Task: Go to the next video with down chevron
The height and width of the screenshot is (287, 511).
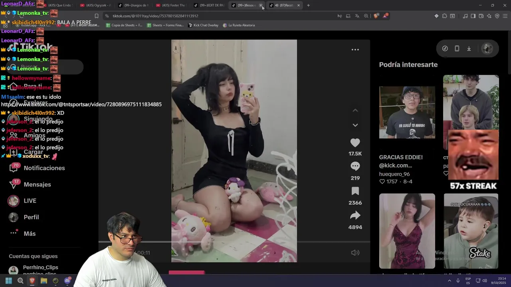Action: (355, 125)
